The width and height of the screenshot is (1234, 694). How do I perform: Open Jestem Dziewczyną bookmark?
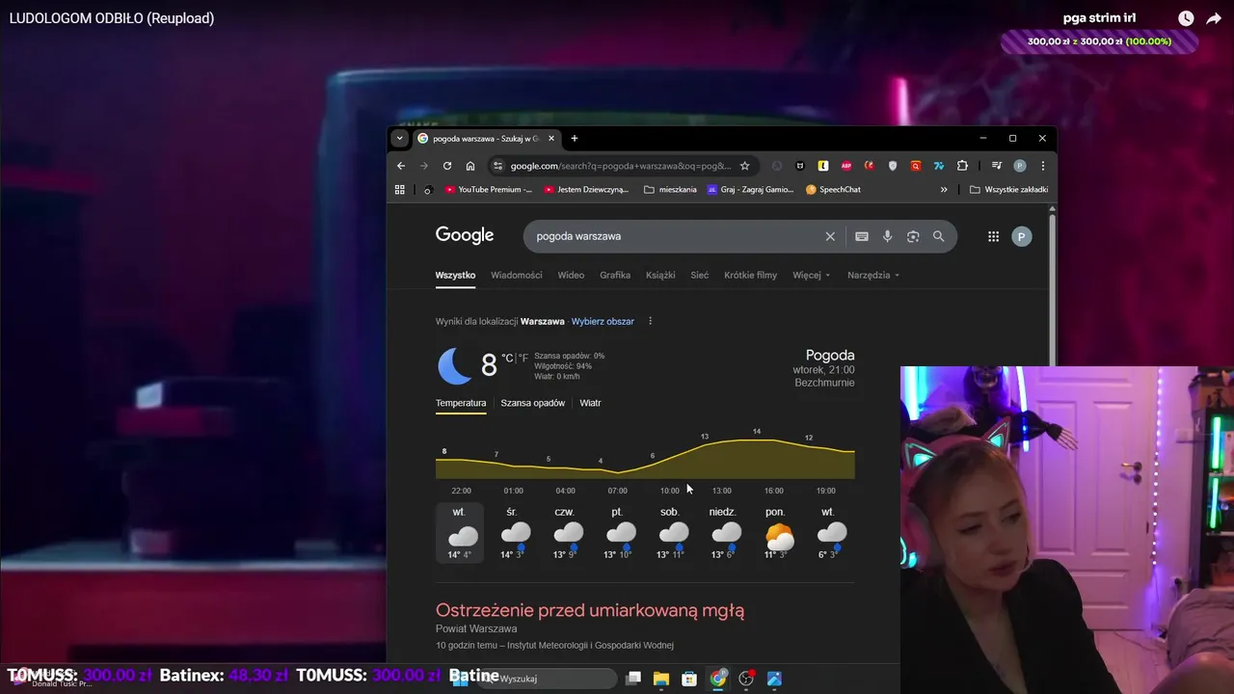(586, 190)
